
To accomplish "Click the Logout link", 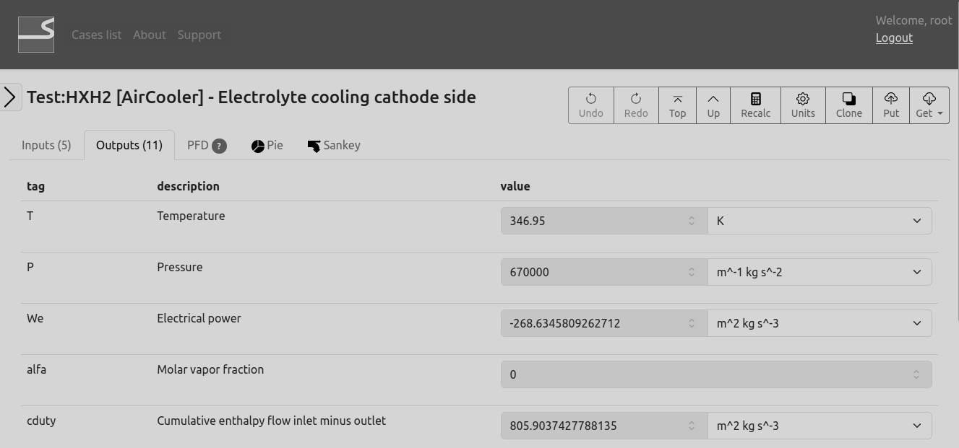I will click(x=894, y=38).
